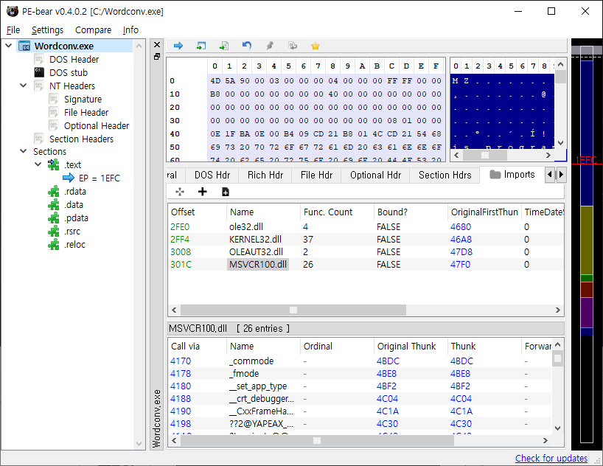Open the Compare menu
Image resolution: width=603 pixels, height=466 pixels.
pyautogui.click(x=93, y=30)
